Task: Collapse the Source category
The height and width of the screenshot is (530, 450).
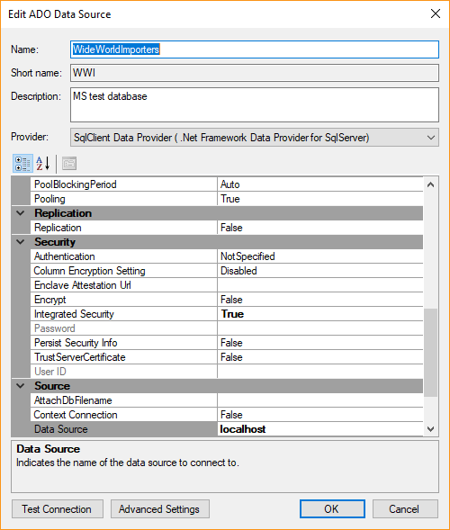Action: coord(21,386)
